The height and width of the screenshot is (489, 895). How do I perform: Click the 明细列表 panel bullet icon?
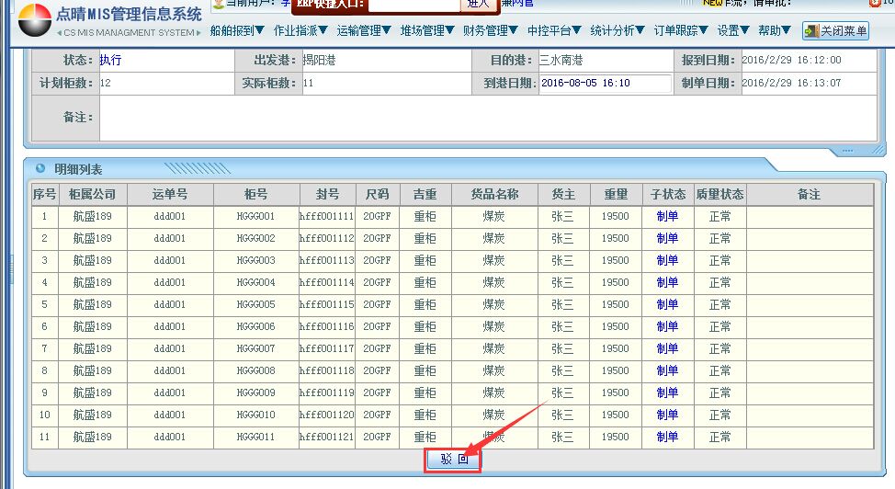pyautogui.click(x=40, y=168)
